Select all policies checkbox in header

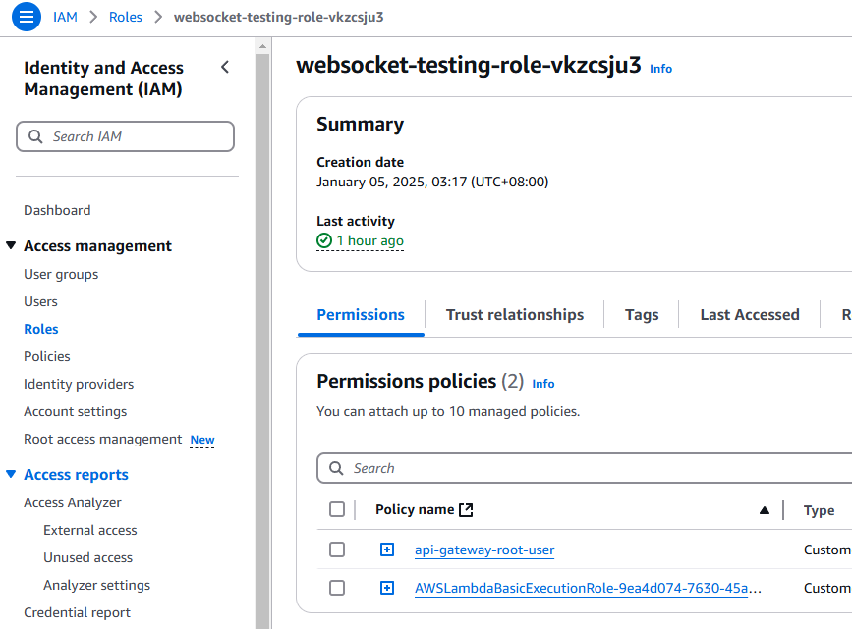pos(337,509)
